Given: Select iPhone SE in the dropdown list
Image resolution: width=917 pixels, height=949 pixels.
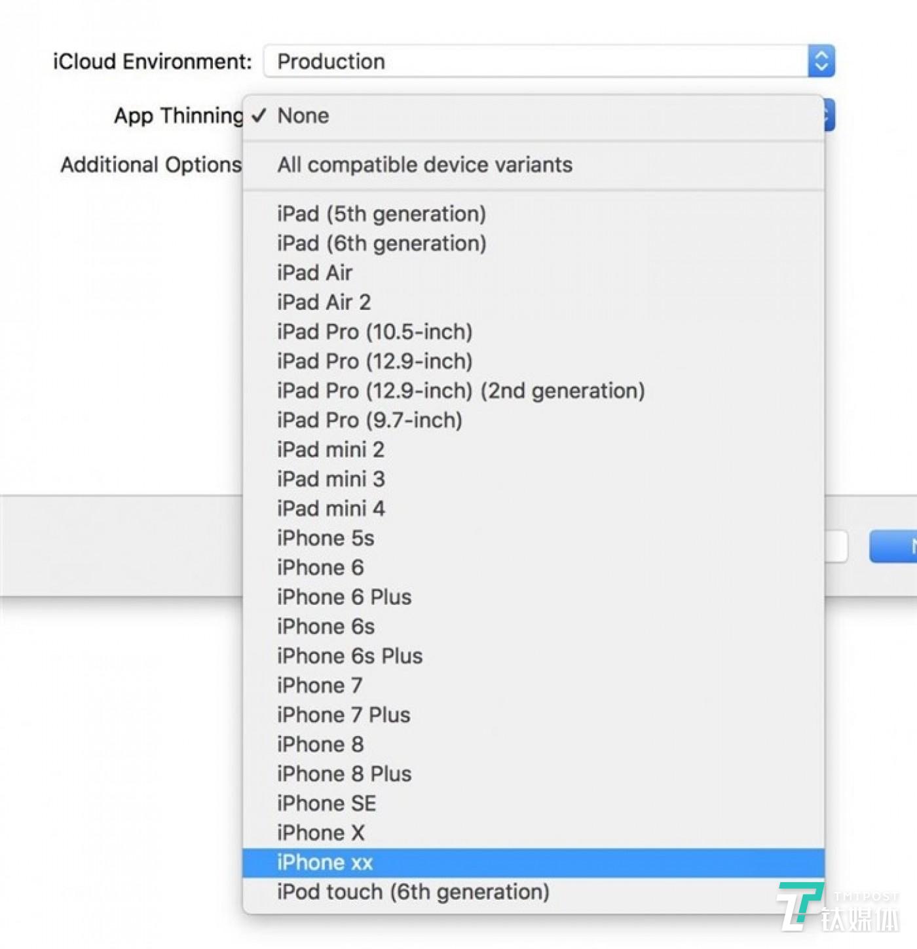Looking at the screenshot, I should click(x=326, y=803).
